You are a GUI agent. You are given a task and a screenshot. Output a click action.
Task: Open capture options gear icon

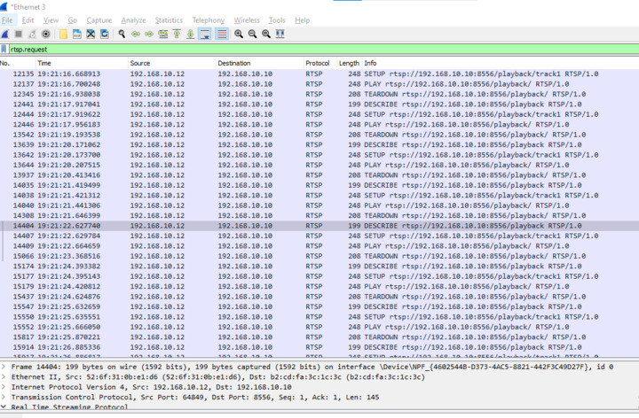pos(46,34)
